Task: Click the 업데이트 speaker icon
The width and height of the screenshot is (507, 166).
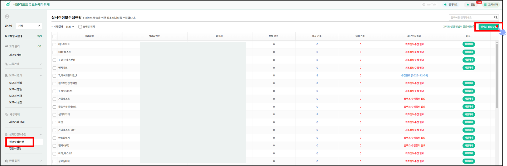Action: coord(446,5)
